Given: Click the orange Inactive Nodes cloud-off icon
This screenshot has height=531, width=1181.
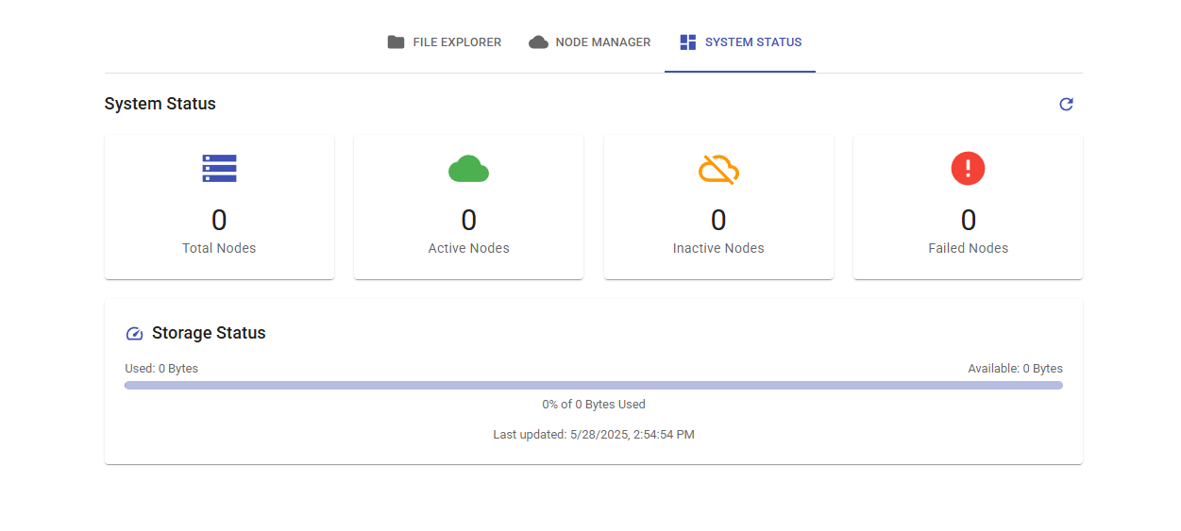Looking at the screenshot, I should pyautogui.click(x=718, y=168).
